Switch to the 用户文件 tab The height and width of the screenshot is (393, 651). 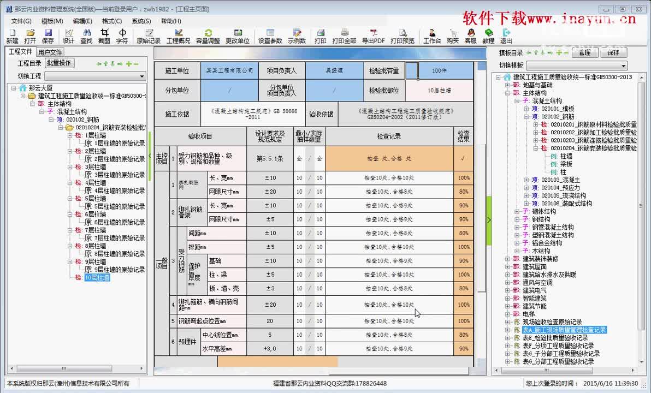(50, 52)
